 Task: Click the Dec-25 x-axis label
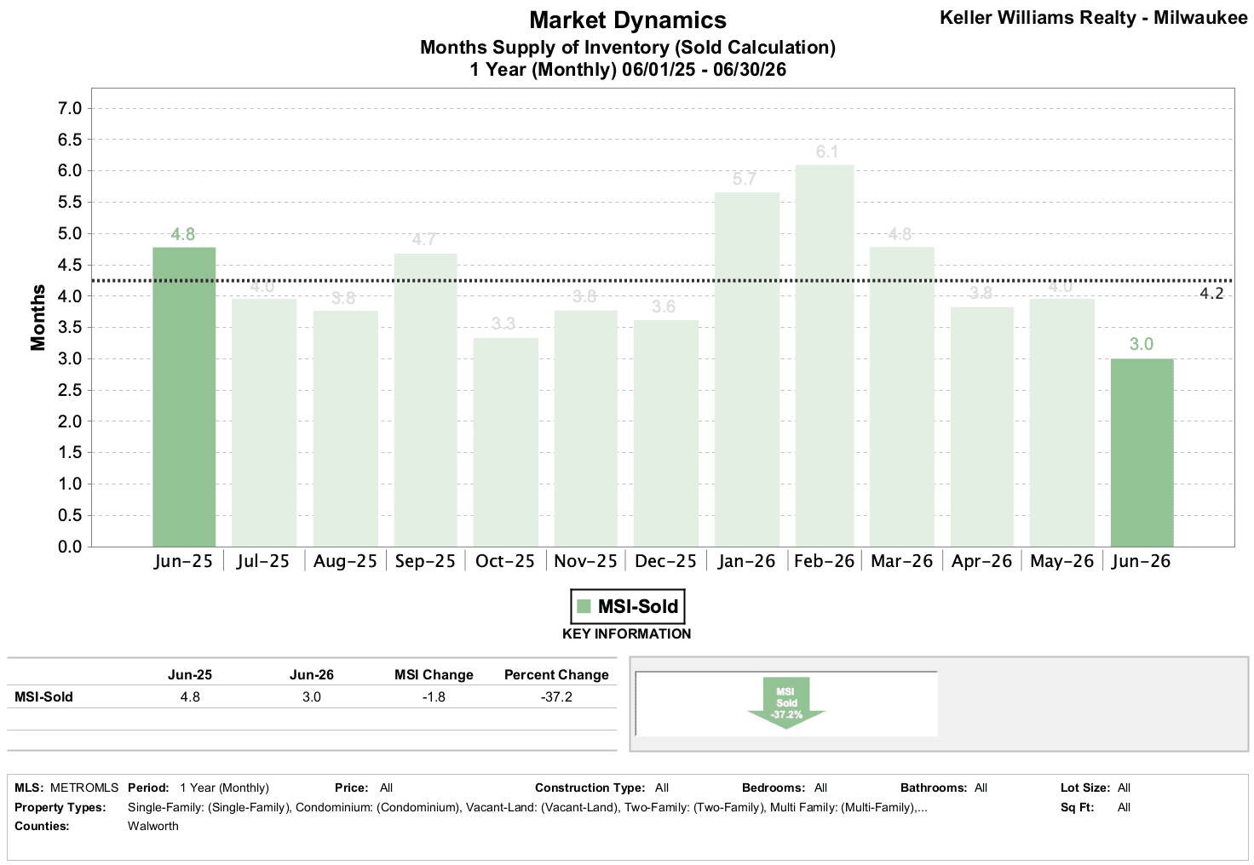point(665,561)
